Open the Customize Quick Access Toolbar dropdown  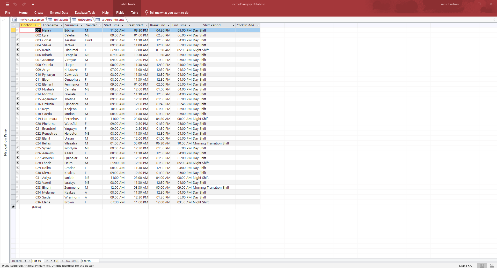(33, 4)
